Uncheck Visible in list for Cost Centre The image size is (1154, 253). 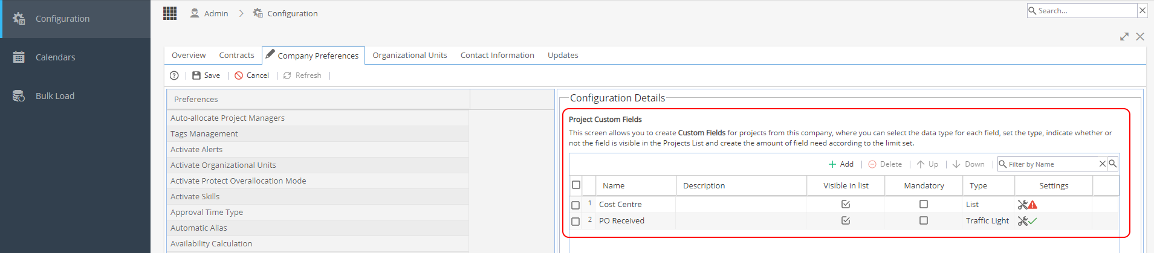(x=846, y=204)
